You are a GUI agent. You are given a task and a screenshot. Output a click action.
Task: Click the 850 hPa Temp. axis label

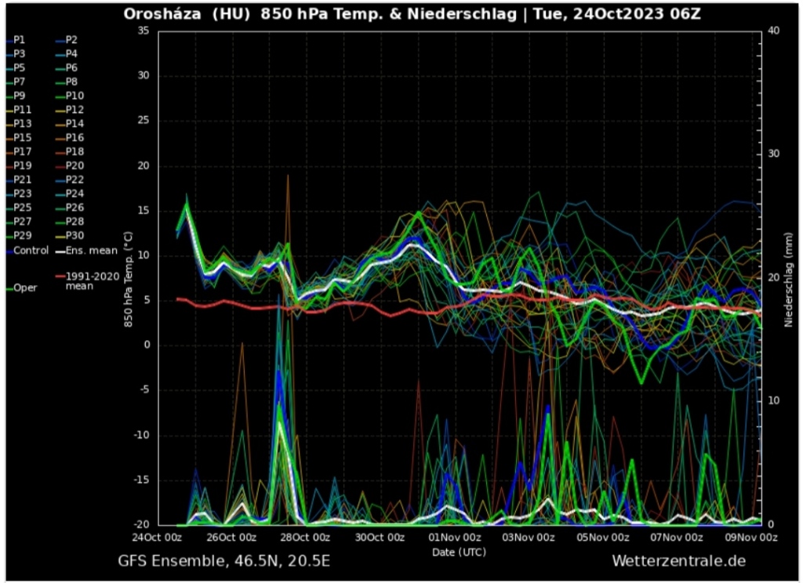pos(129,278)
